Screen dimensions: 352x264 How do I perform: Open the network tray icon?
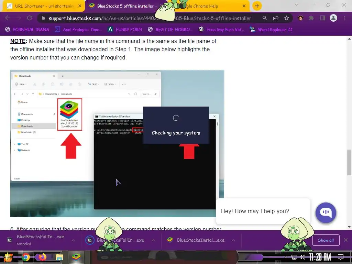point(294,257)
